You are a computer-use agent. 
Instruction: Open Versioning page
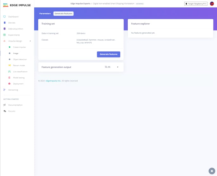(13, 90)
